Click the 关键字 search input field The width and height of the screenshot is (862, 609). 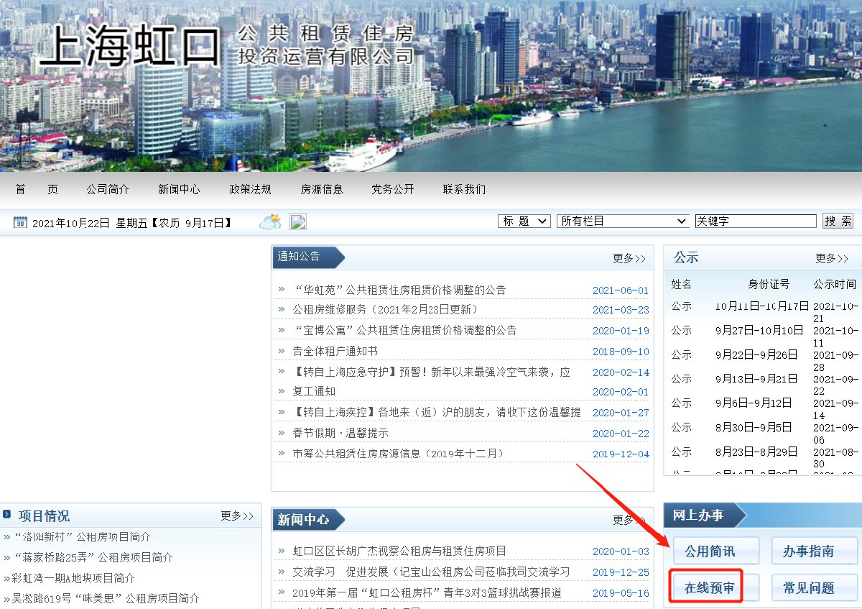click(x=755, y=221)
